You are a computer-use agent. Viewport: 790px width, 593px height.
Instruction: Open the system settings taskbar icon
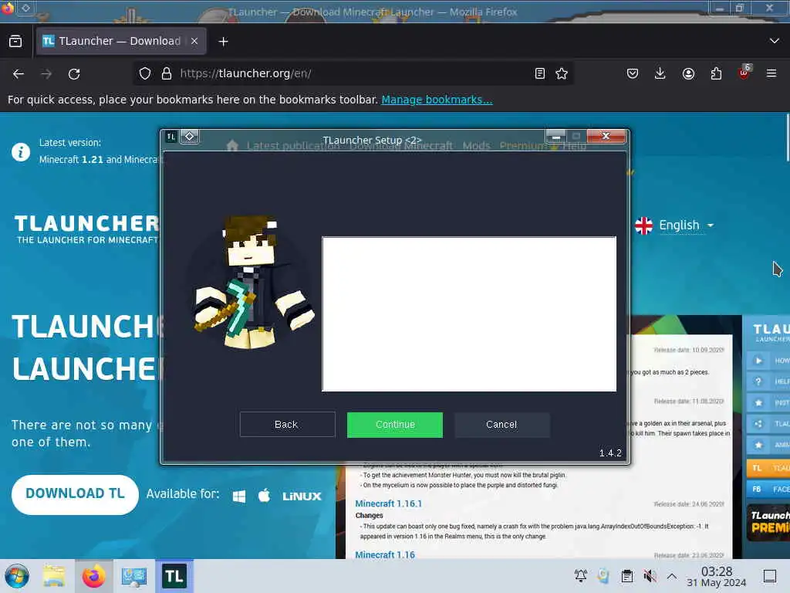[x=134, y=576]
